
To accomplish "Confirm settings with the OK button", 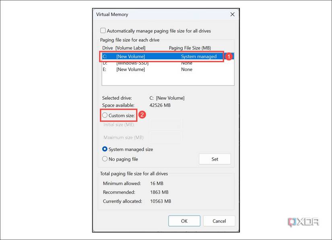I will click(x=184, y=221).
